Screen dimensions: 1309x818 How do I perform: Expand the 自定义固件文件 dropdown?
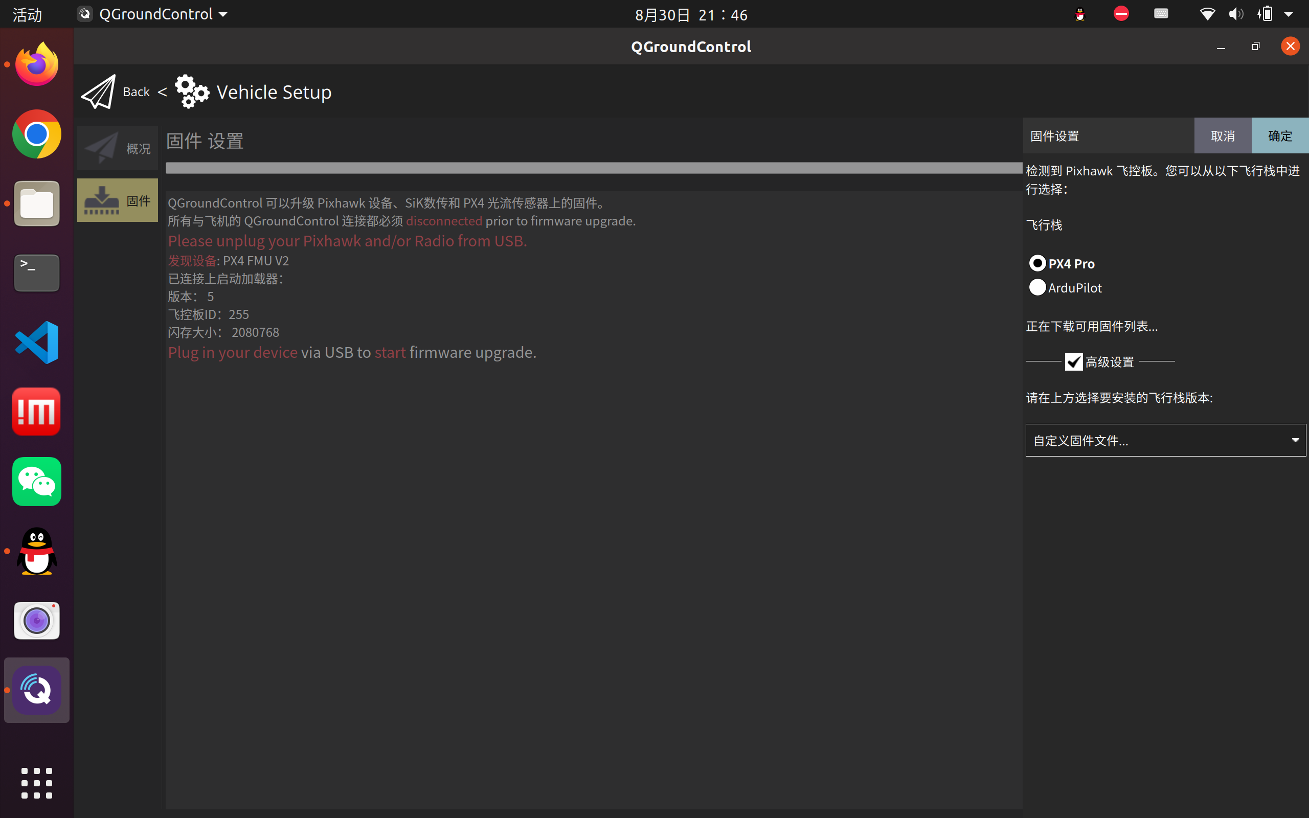1165,440
